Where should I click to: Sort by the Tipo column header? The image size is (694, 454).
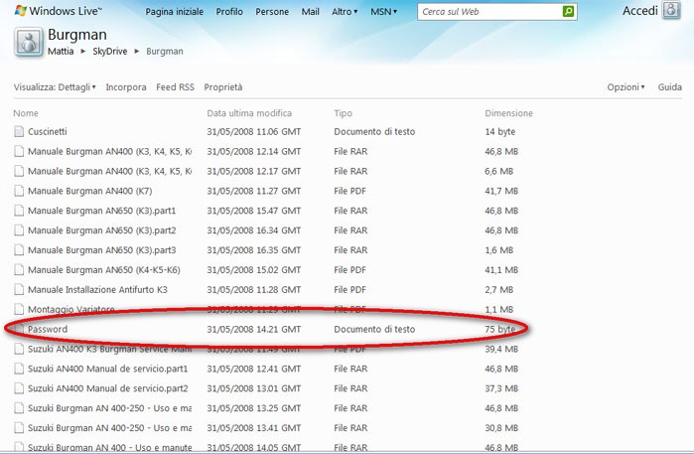(343, 113)
